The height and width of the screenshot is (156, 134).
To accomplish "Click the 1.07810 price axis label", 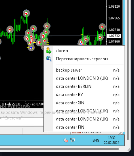I will (114, 30).
